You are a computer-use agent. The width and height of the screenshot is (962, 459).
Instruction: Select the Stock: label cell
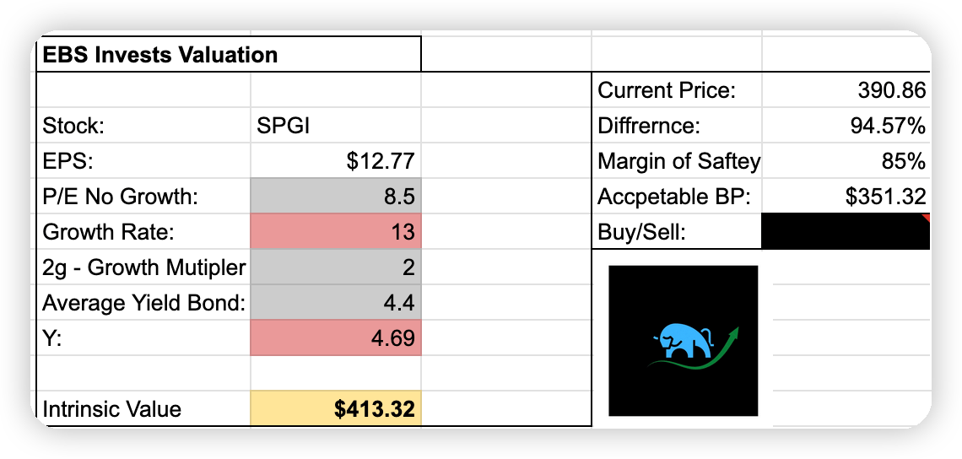(143, 127)
